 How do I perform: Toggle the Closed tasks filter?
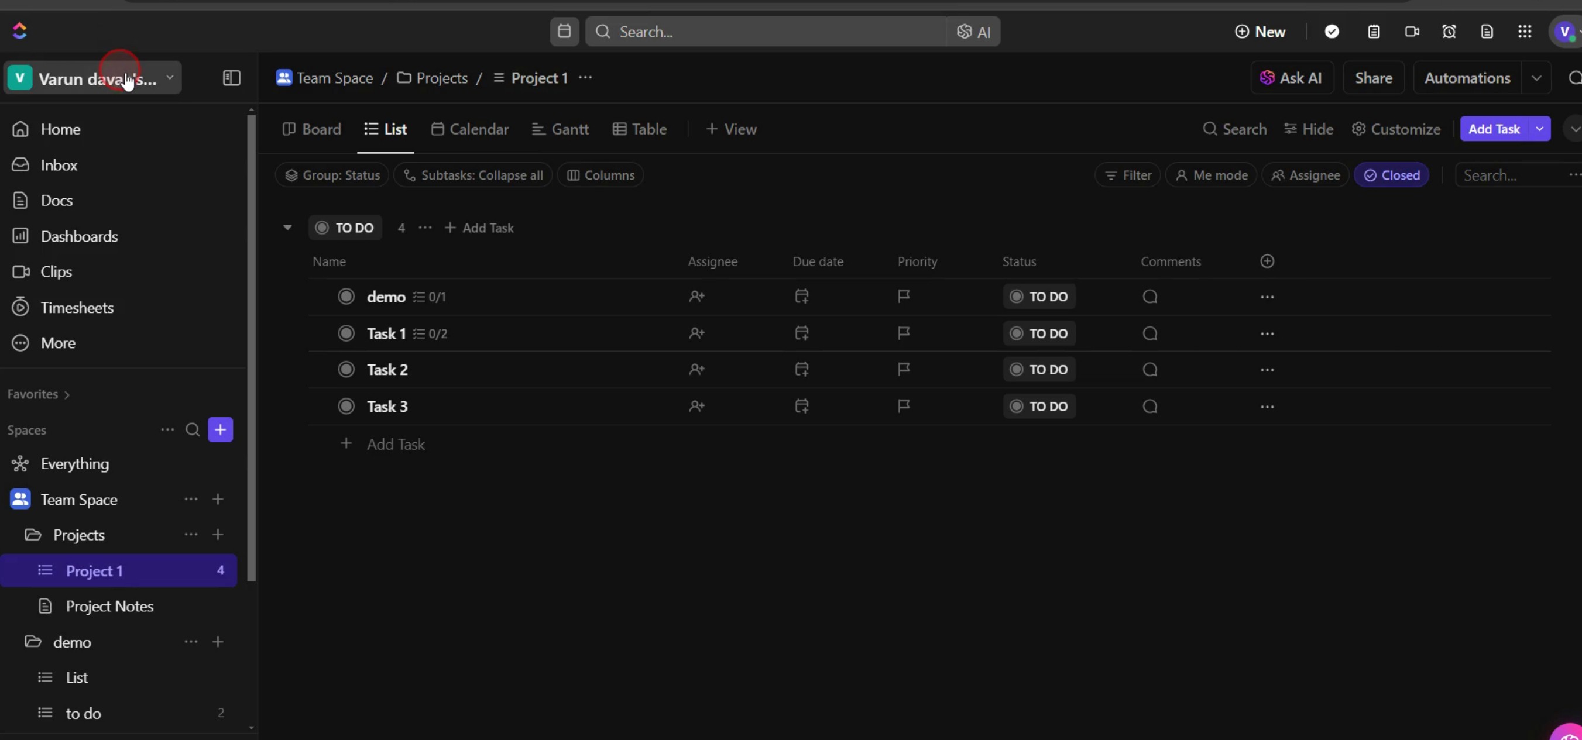pyautogui.click(x=1391, y=175)
